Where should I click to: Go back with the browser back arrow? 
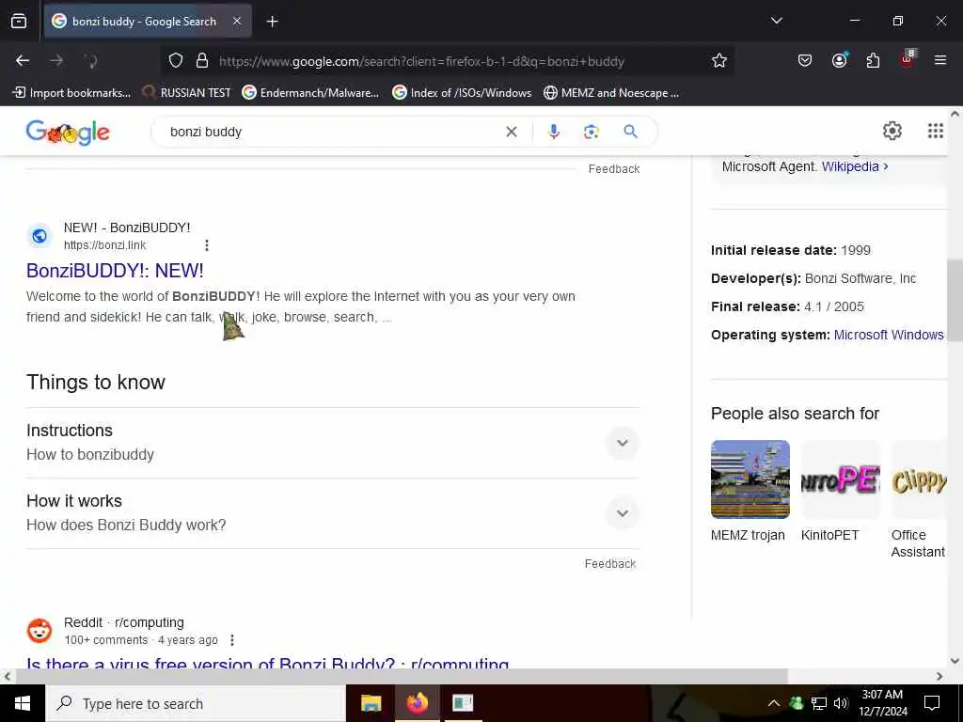coord(23,60)
